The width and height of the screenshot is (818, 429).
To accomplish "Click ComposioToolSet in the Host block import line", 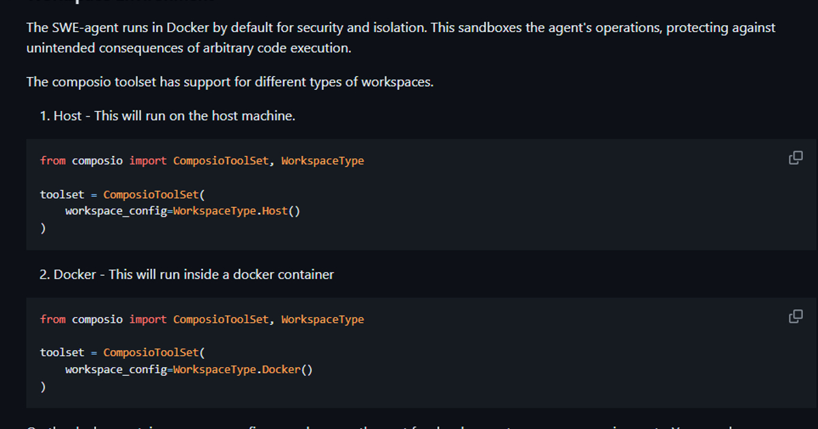I will pos(221,161).
